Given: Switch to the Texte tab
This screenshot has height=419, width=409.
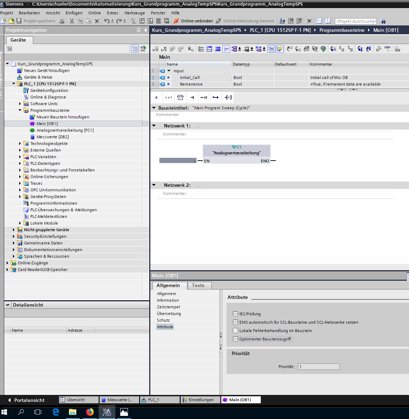Looking at the screenshot, I should (x=198, y=285).
